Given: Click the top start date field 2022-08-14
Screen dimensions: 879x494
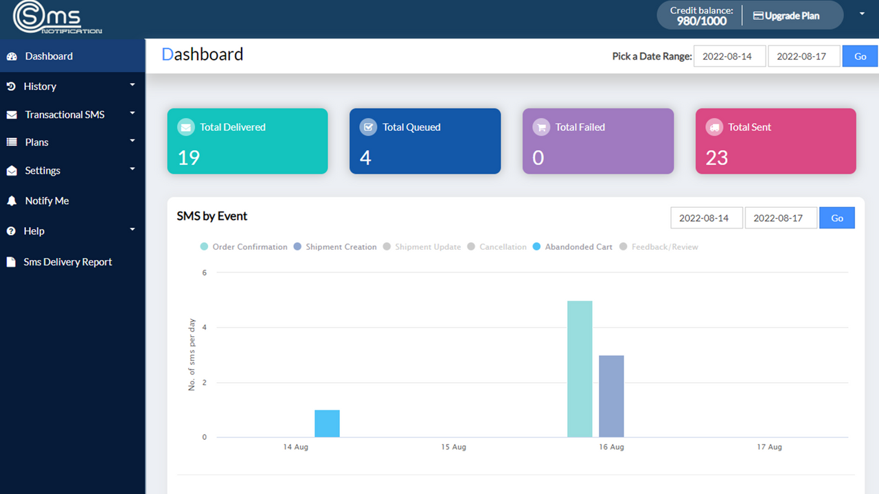Looking at the screenshot, I should 730,56.
